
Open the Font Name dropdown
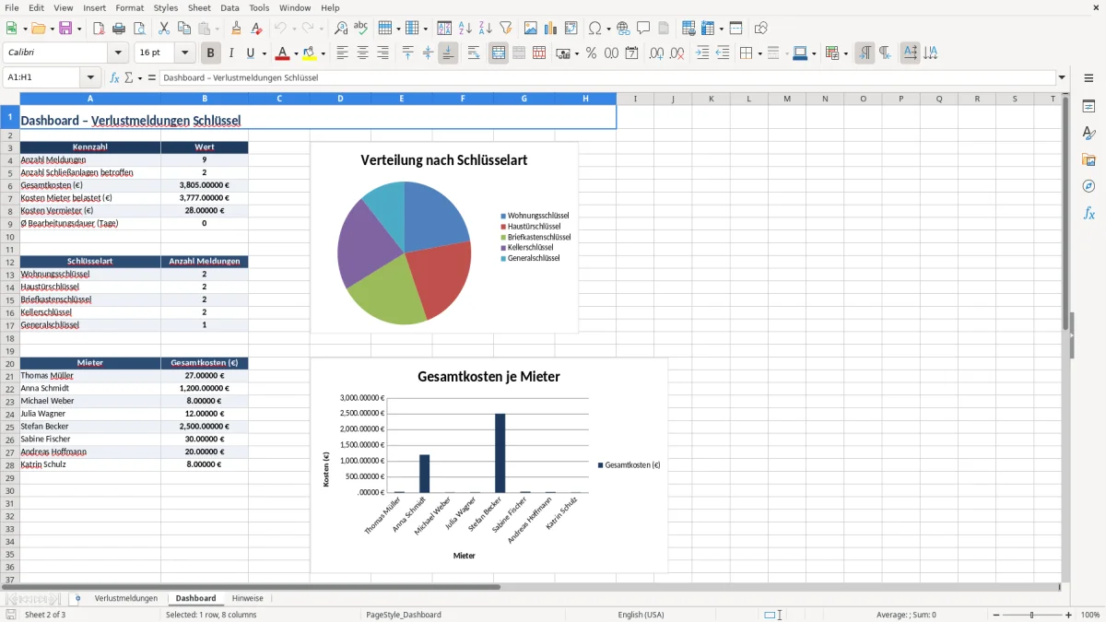118,53
